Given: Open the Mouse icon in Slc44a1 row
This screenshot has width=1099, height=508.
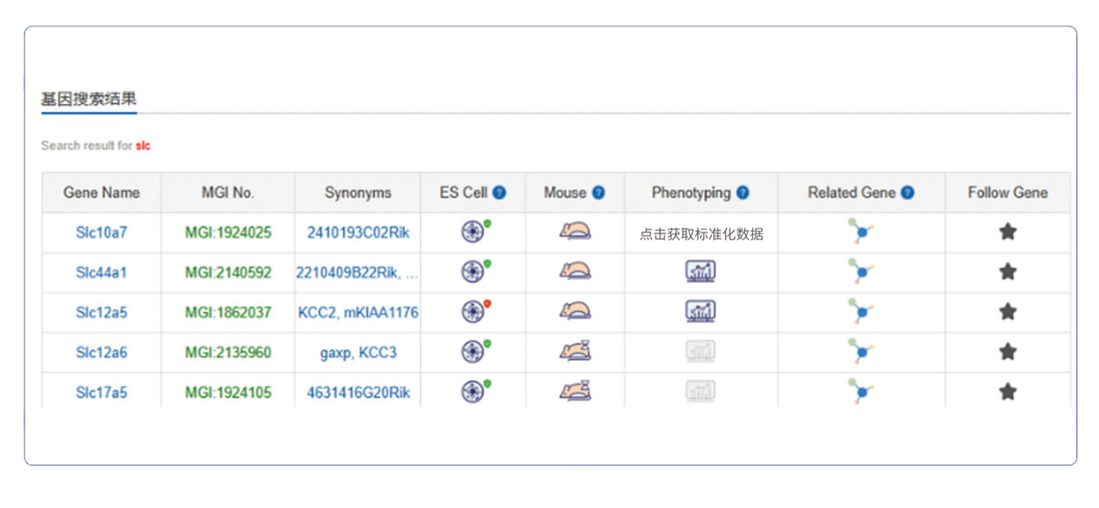Looking at the screenshot, I should pyautogui.click(x=574, y=272).
